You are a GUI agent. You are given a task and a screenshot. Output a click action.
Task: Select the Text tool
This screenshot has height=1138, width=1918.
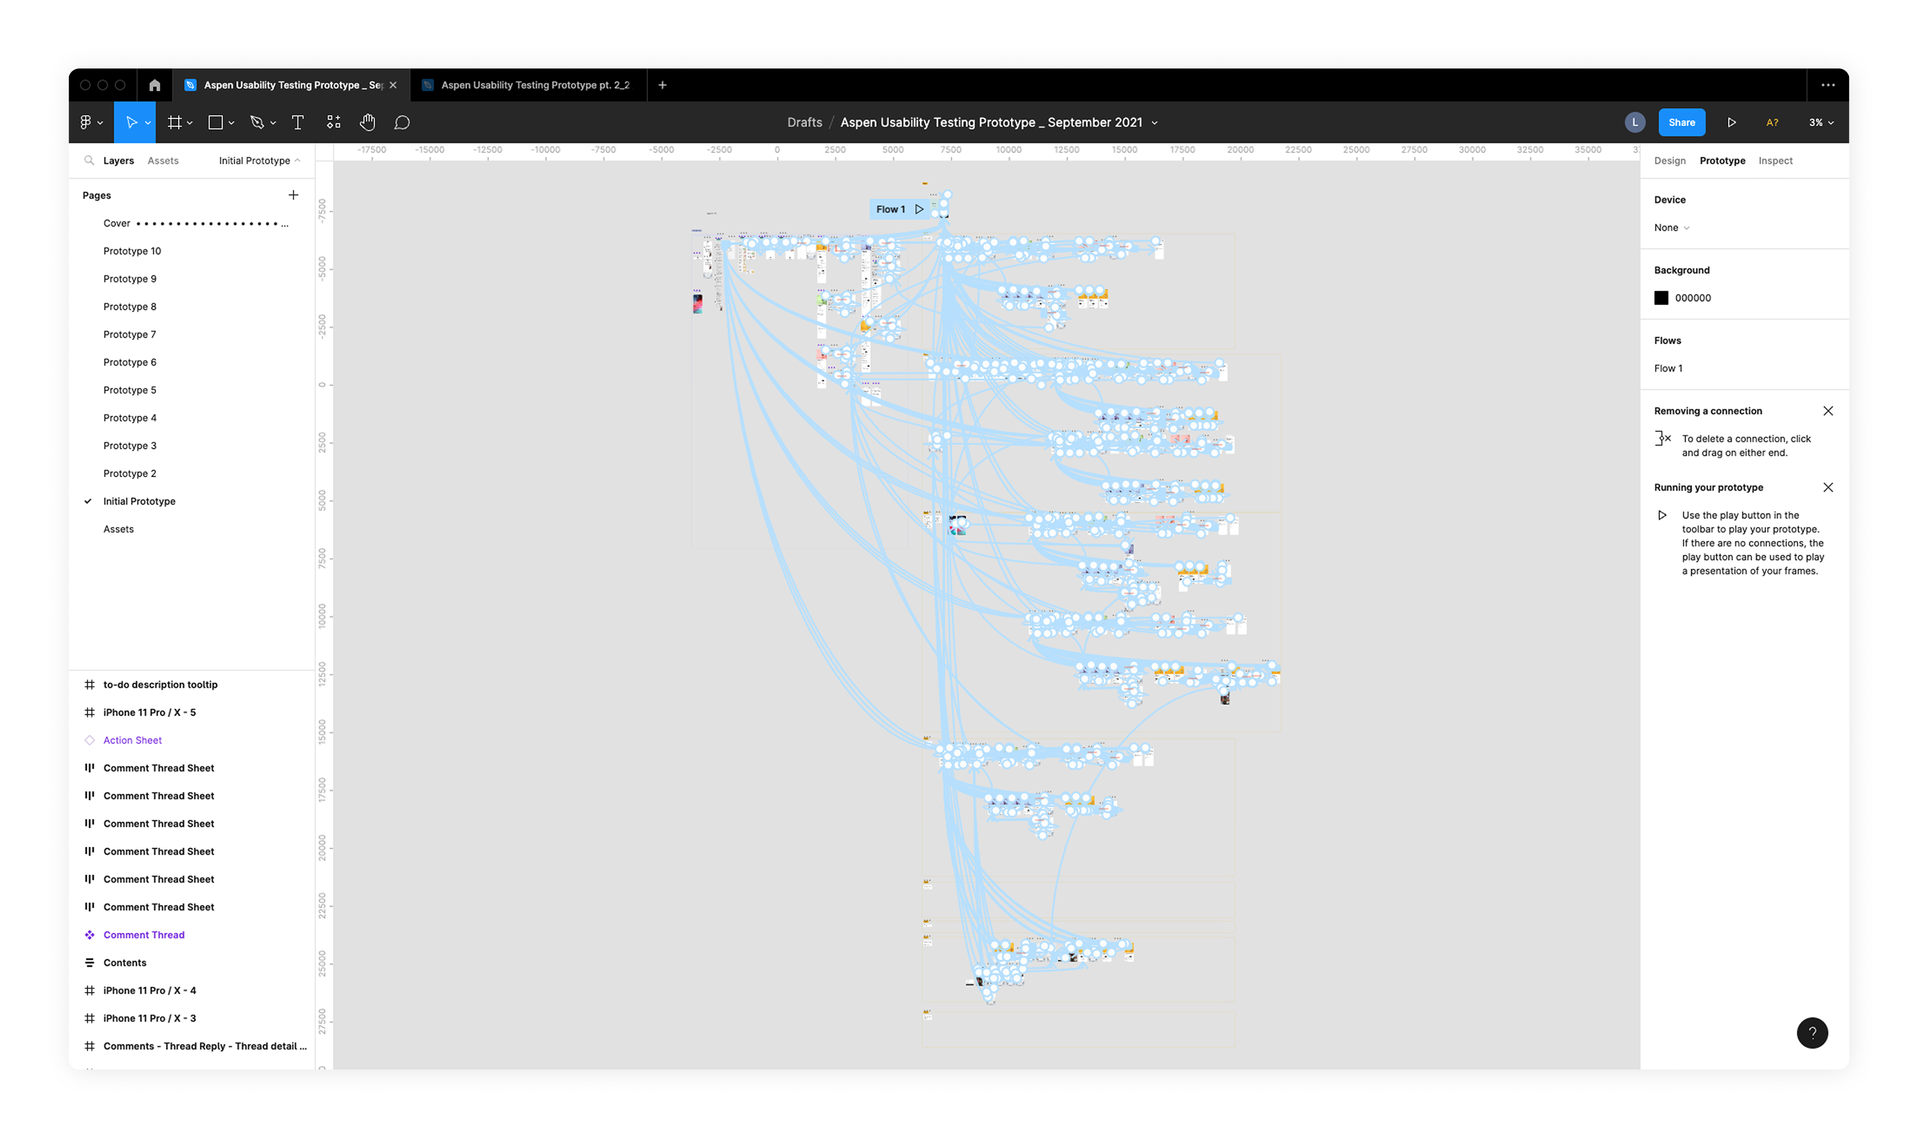click(298, 123)
